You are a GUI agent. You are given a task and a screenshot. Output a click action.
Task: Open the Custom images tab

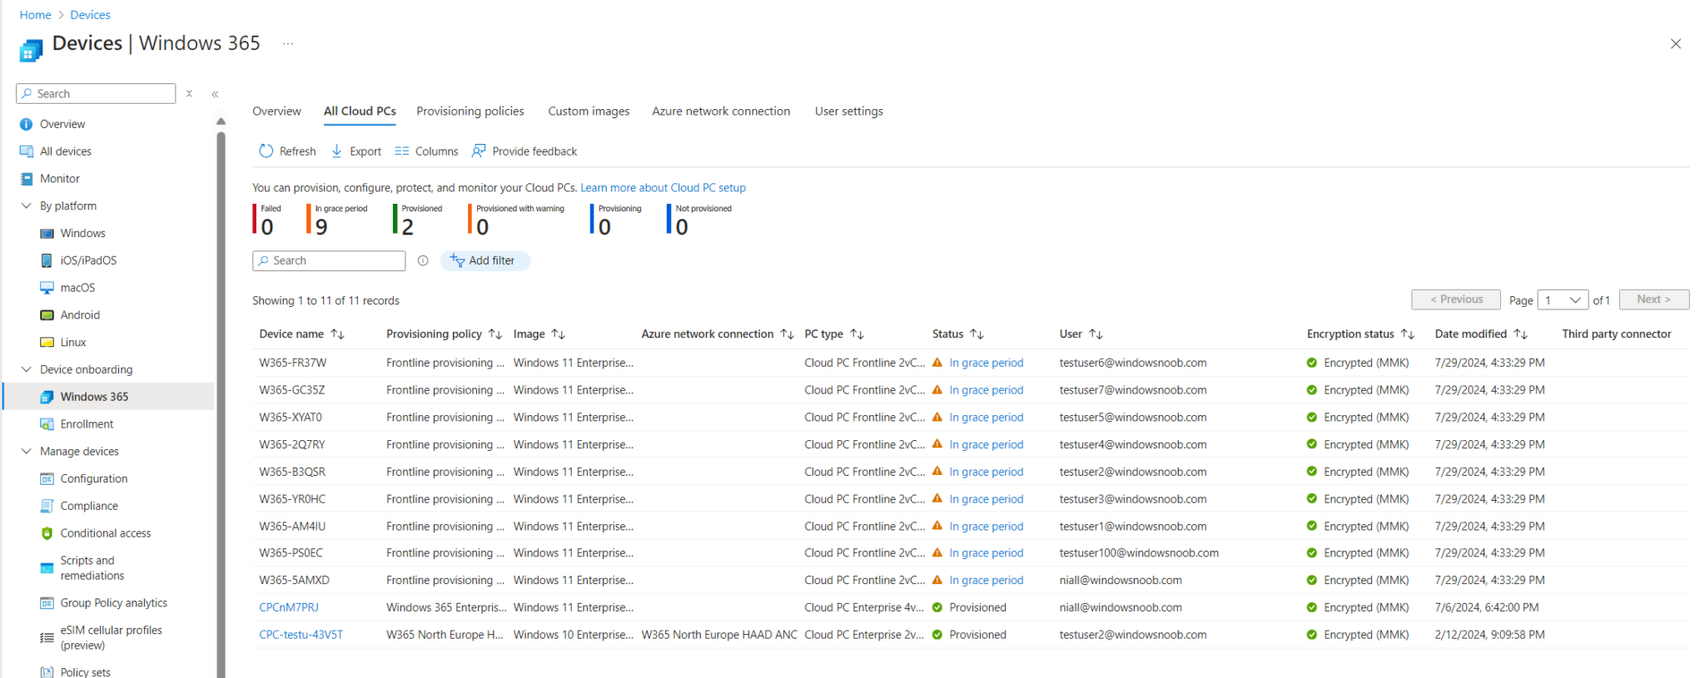(x=589, y=111)
